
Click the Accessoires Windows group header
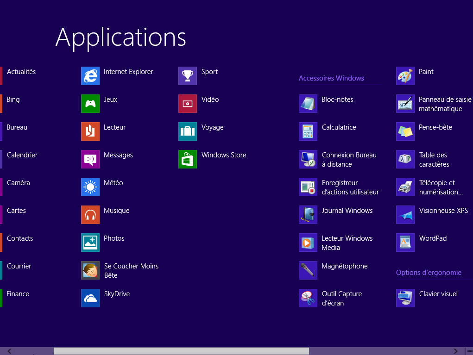click(x=331, y=78)
